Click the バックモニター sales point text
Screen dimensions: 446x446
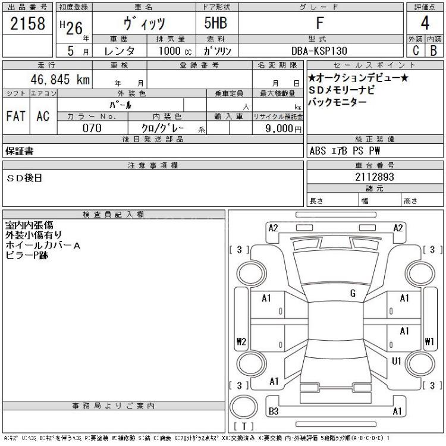(x=337, y=102)
